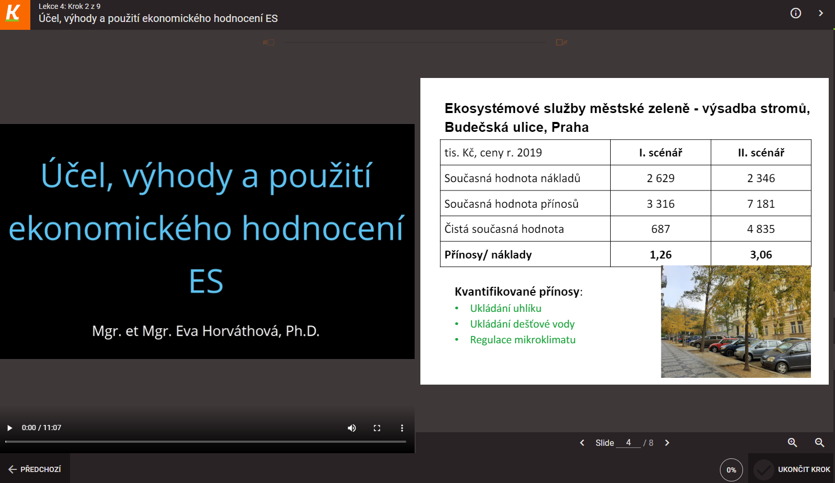Zoom out of the slide
This screenshot has height=483, width=835.
click(819, 443)
